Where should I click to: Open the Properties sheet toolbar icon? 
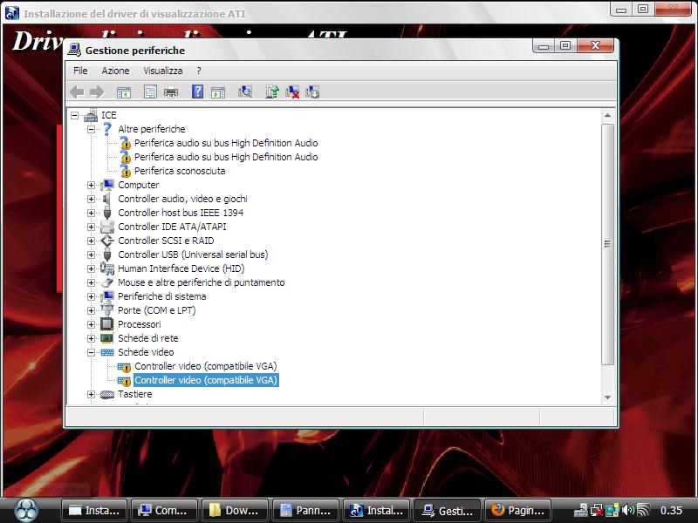[x=150, y=92]
